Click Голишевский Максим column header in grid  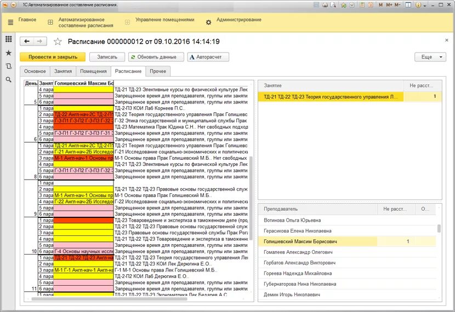point(83,83)
